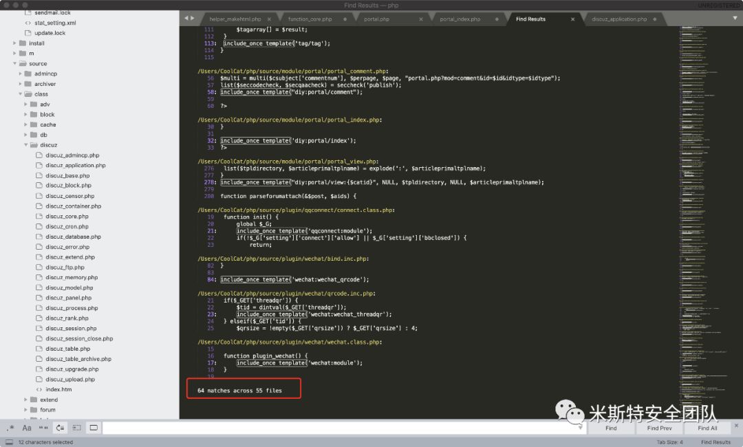Viewport: 743px width, 447px height.
Task: Expand the m folder
Action: tap(14, 53)
